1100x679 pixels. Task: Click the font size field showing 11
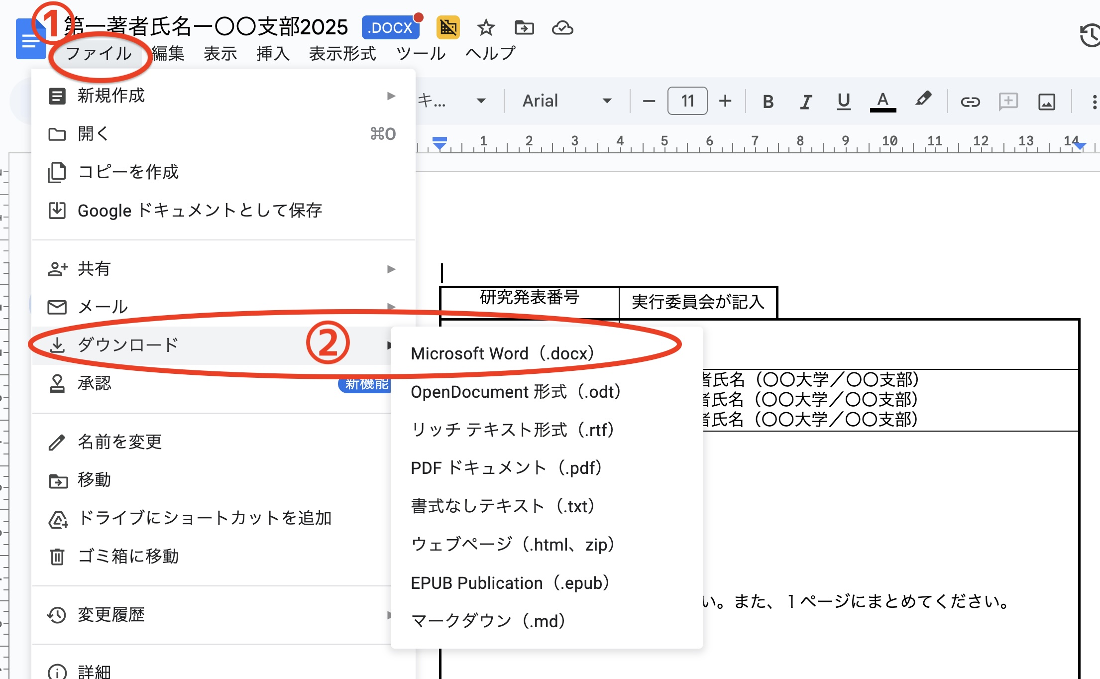click(687, 101)
